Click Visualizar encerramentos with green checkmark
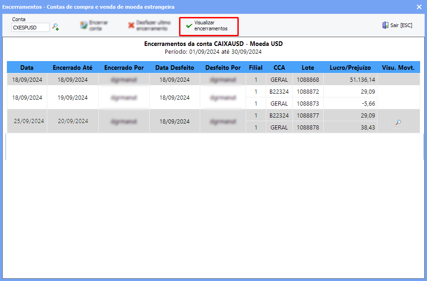The width and height of the screenshot is (427, 281). [208, 26]
